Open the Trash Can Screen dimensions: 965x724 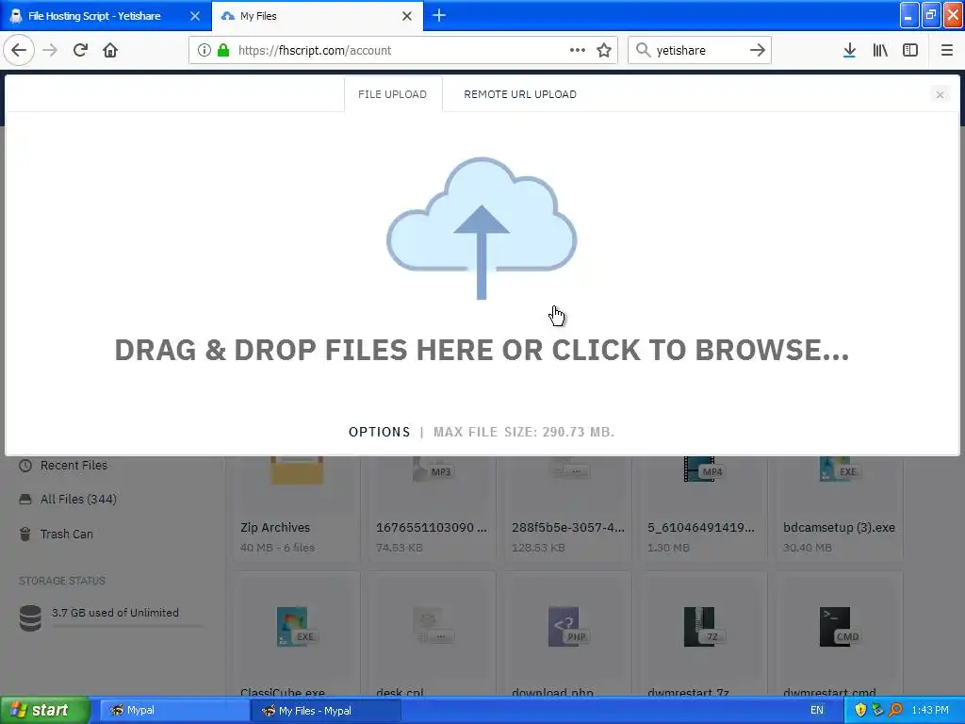click(x=67, y=534)
